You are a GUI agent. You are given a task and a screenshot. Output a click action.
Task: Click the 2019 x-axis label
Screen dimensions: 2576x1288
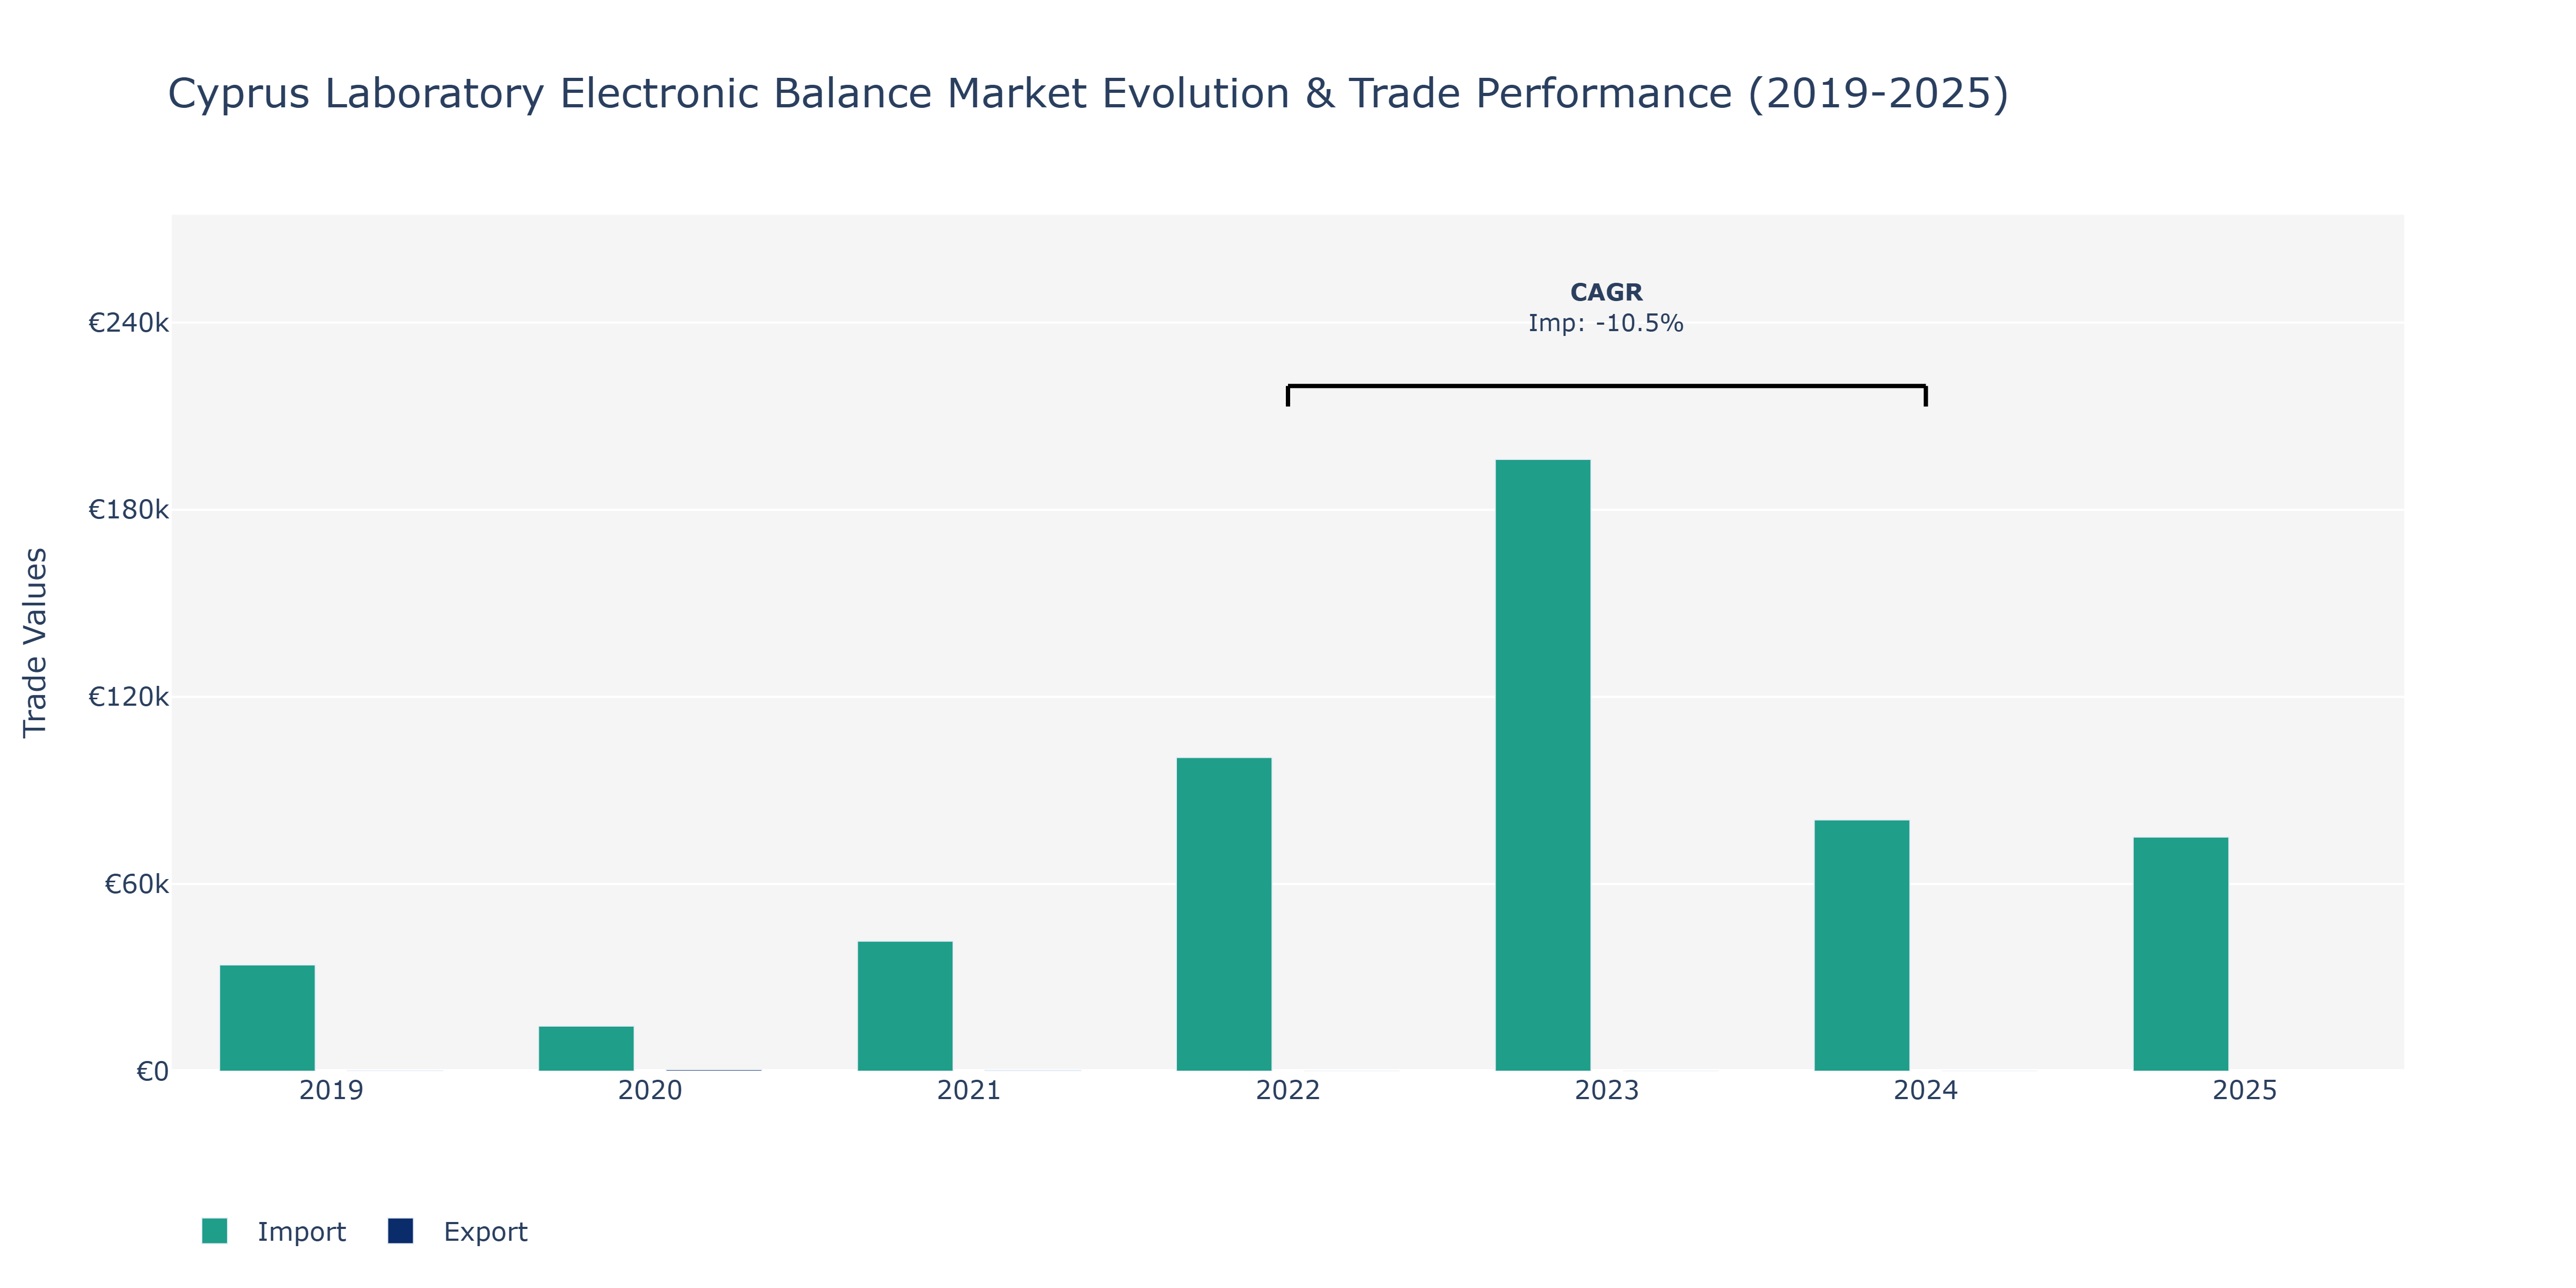[331, 1090]
